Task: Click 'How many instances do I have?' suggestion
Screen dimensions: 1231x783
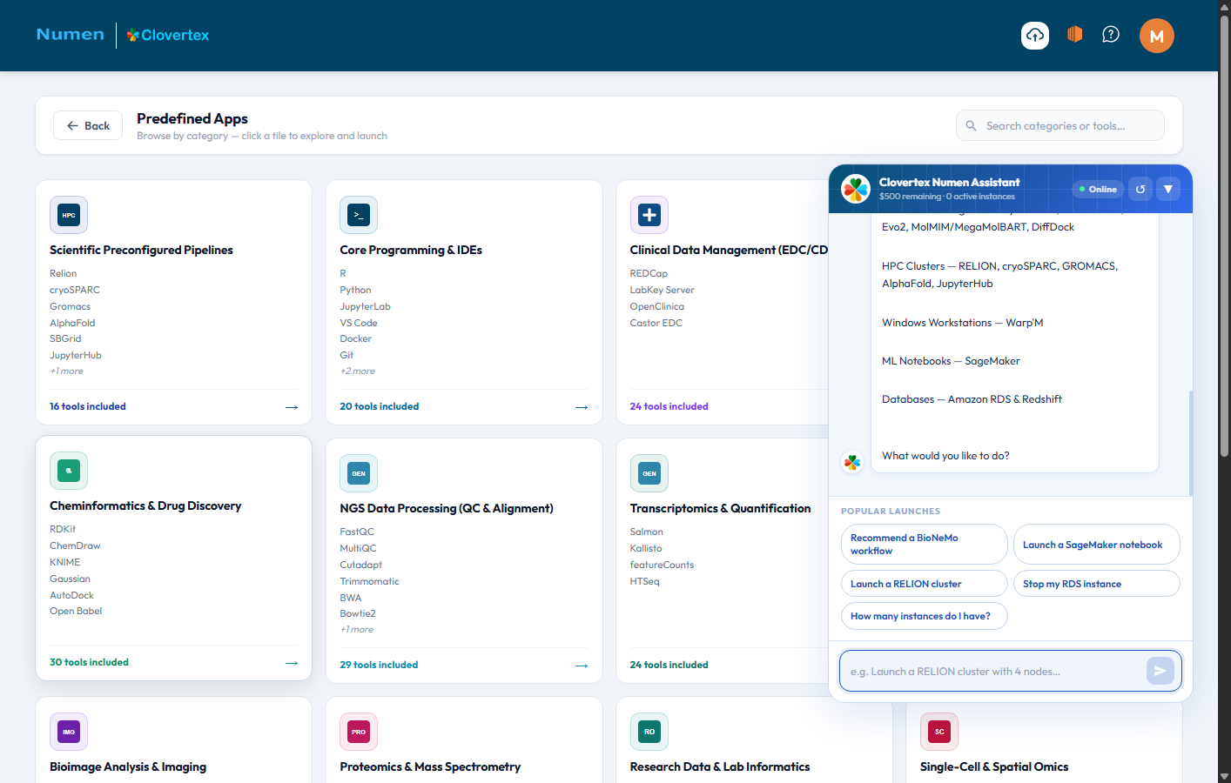Action: coord(924,616)
